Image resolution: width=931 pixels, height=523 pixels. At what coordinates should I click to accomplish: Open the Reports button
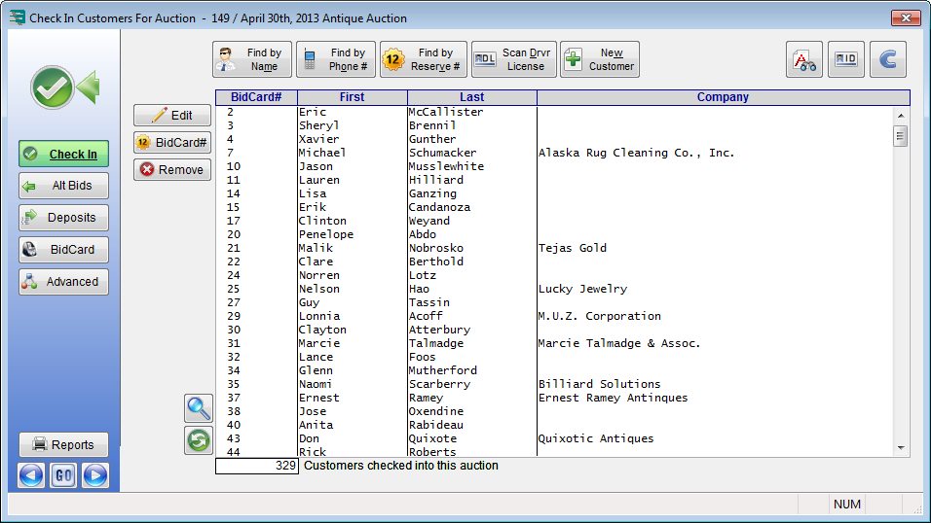(x=63, y=444)
